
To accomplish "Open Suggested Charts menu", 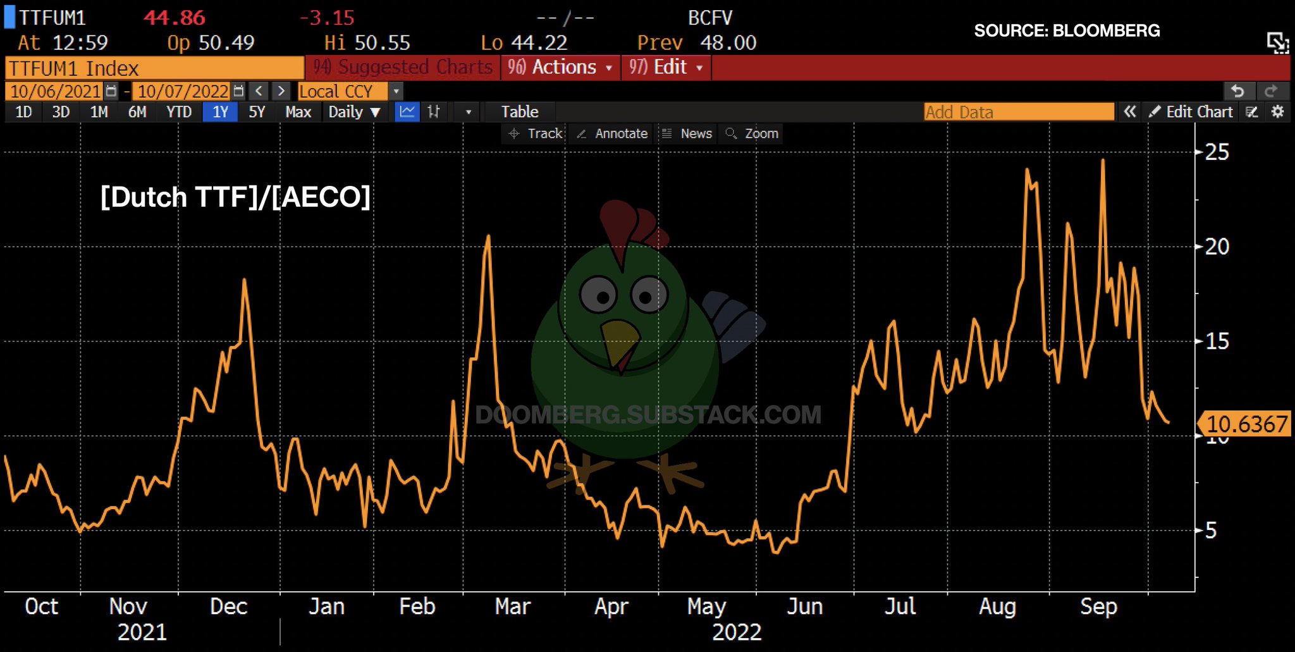I will (403, 67).
